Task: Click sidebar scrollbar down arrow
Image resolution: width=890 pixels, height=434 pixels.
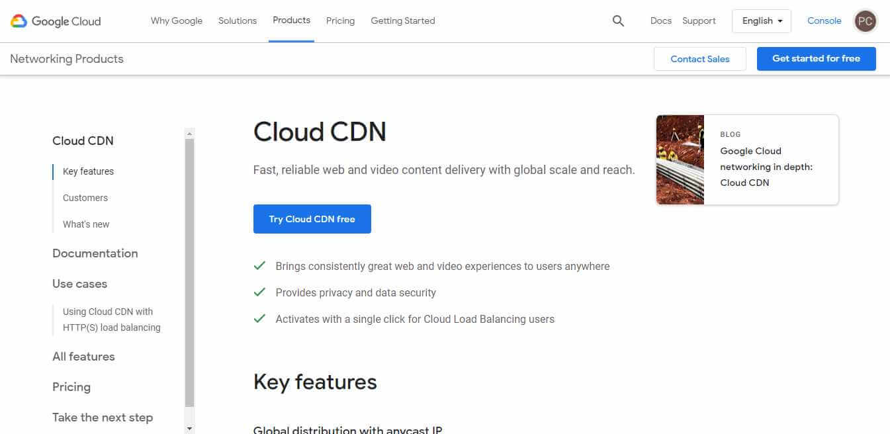Action: pyautogui.click(x=190, y=429)
